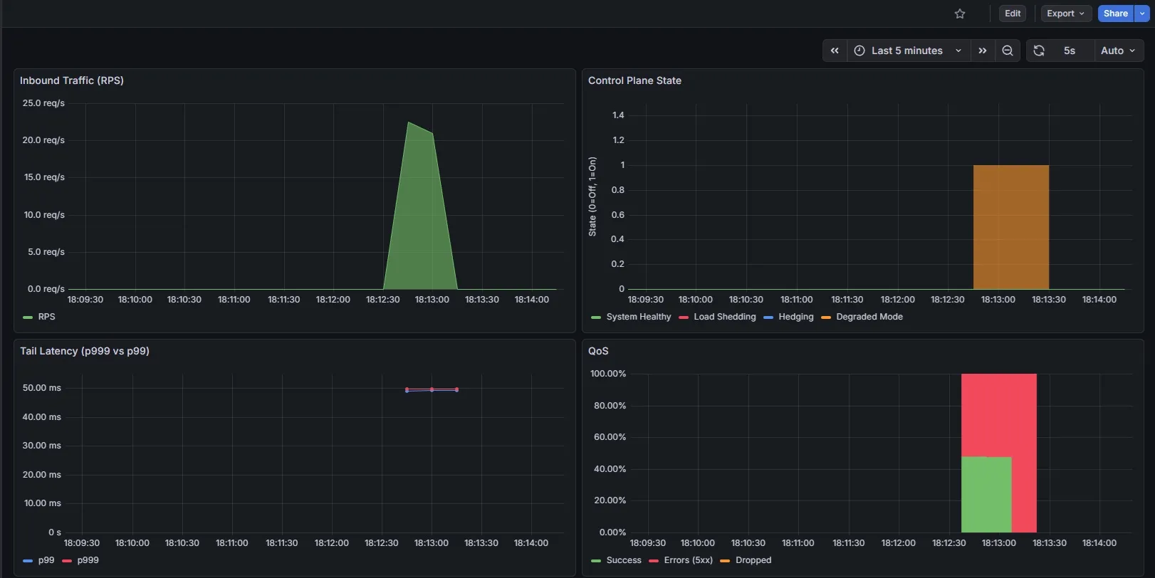
Task: Toggle the RPS series in legend
Action: click(46, 317)
